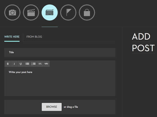Image resolution: width=157 pixels, height=117 pixels.
Task: Open the From Blog tab
Action: [34, 37]
